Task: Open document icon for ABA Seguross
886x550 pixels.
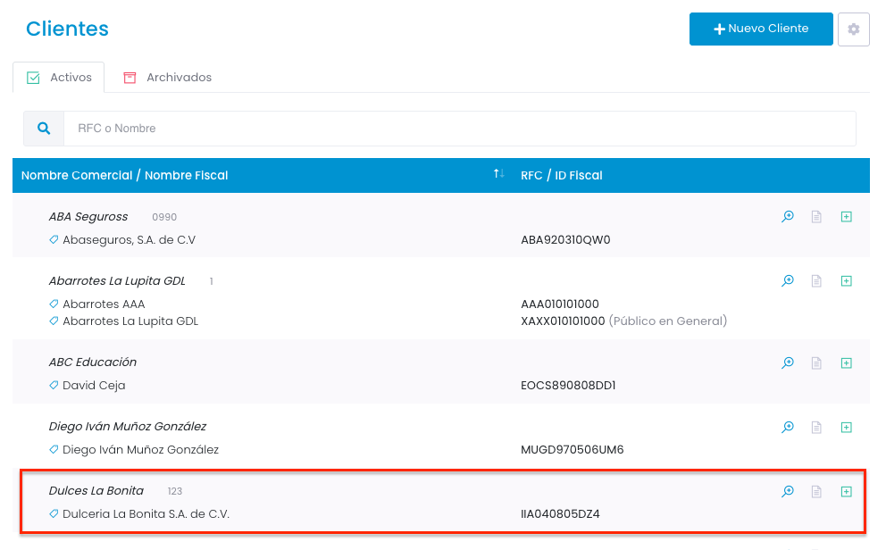Action: [x=816, y=216]
